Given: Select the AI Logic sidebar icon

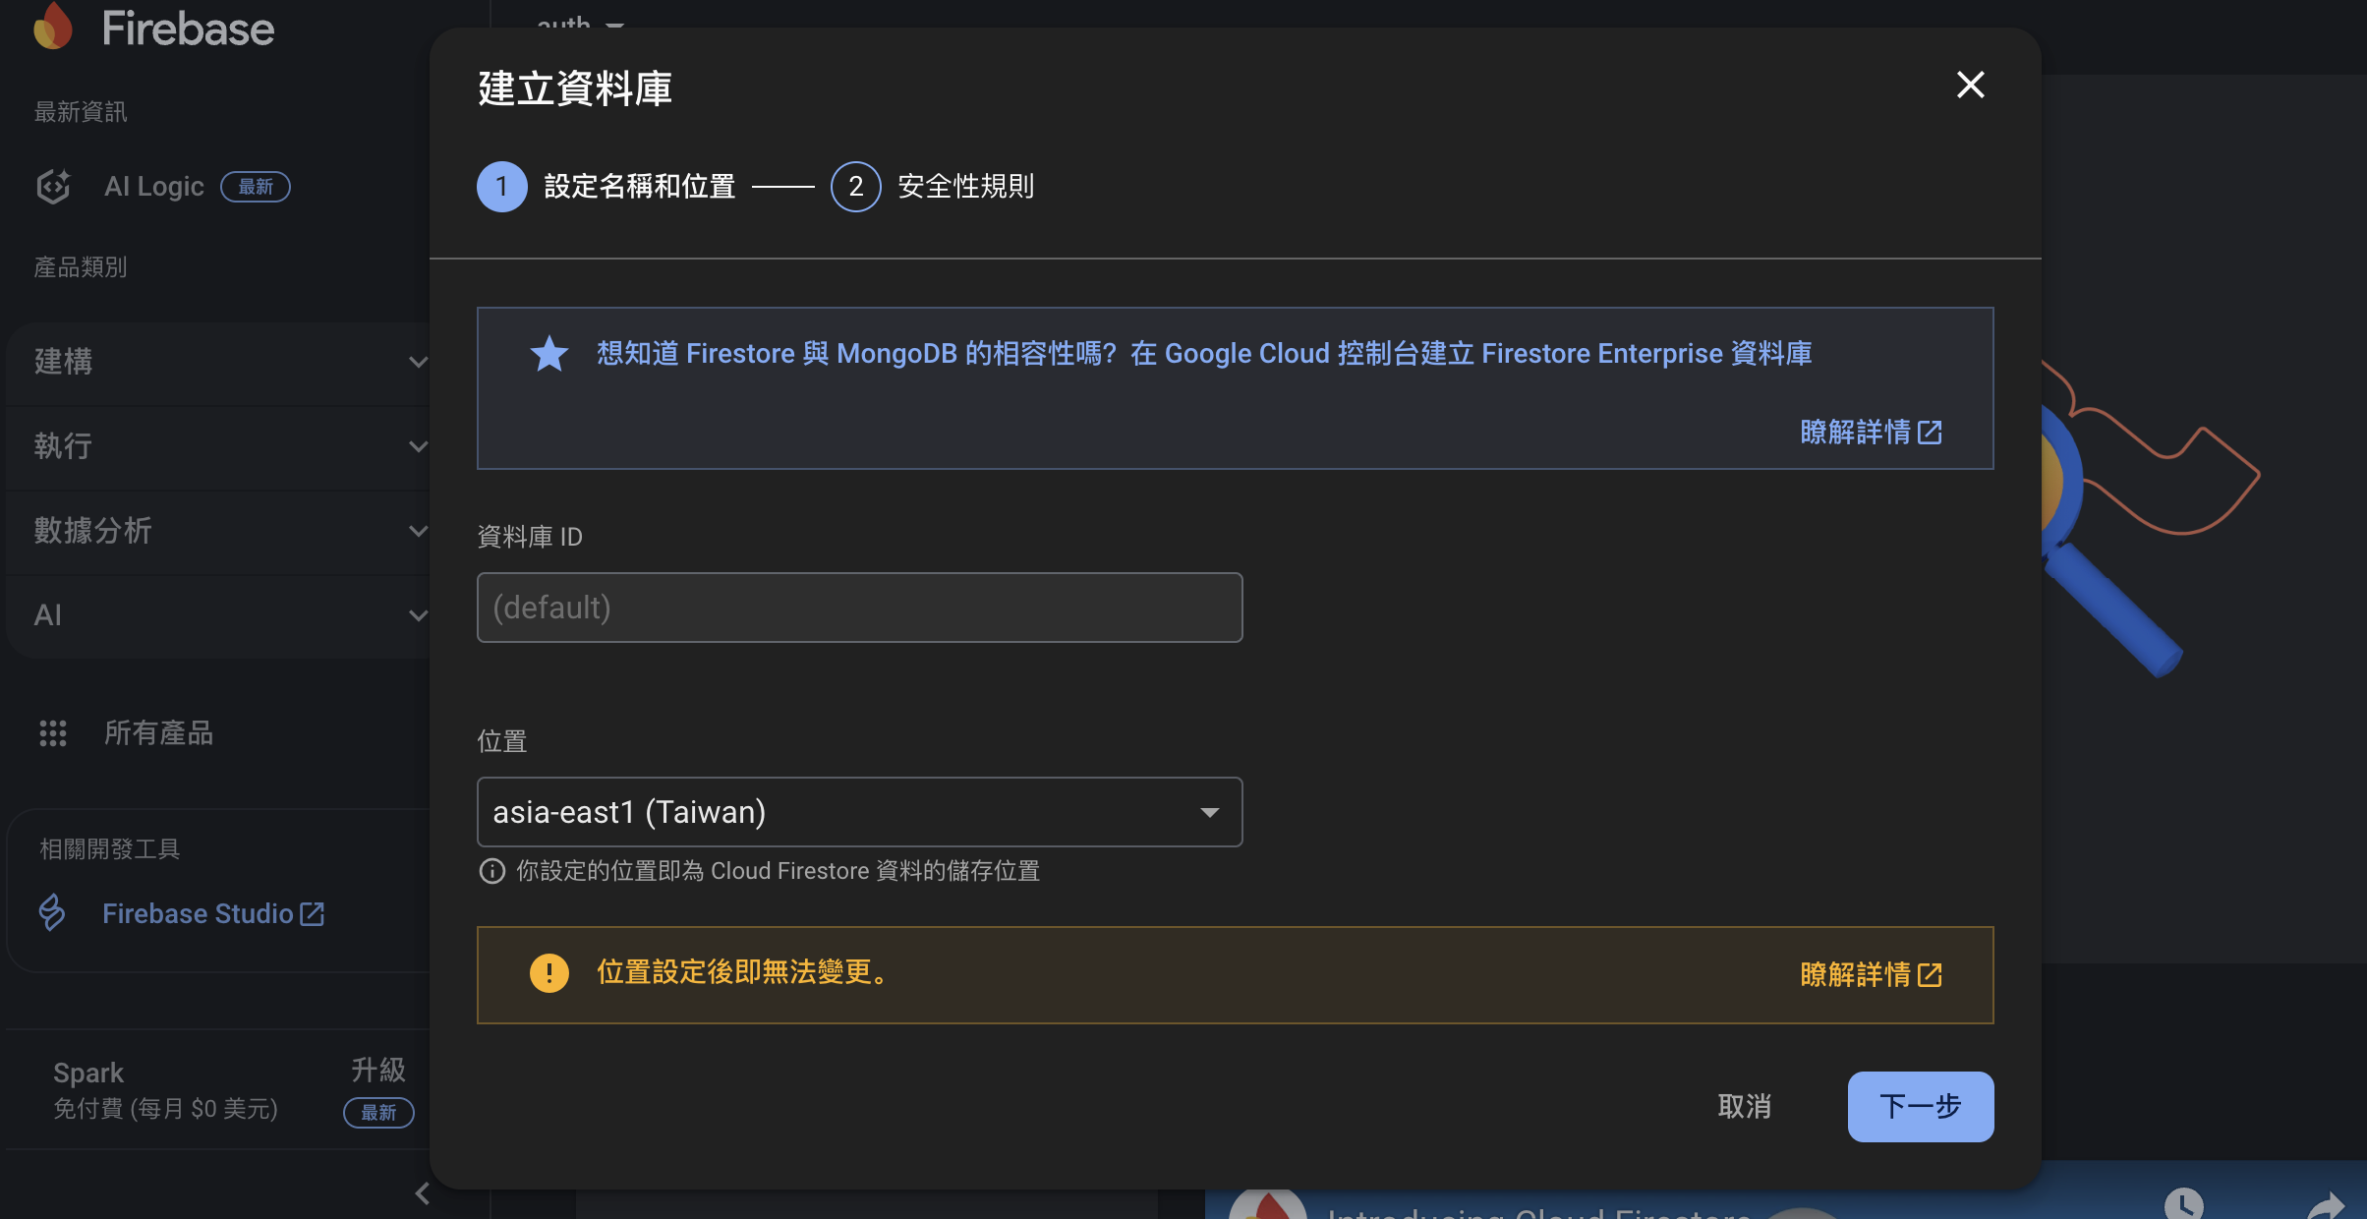Looking at the screenshot, I should pos(53,186).
